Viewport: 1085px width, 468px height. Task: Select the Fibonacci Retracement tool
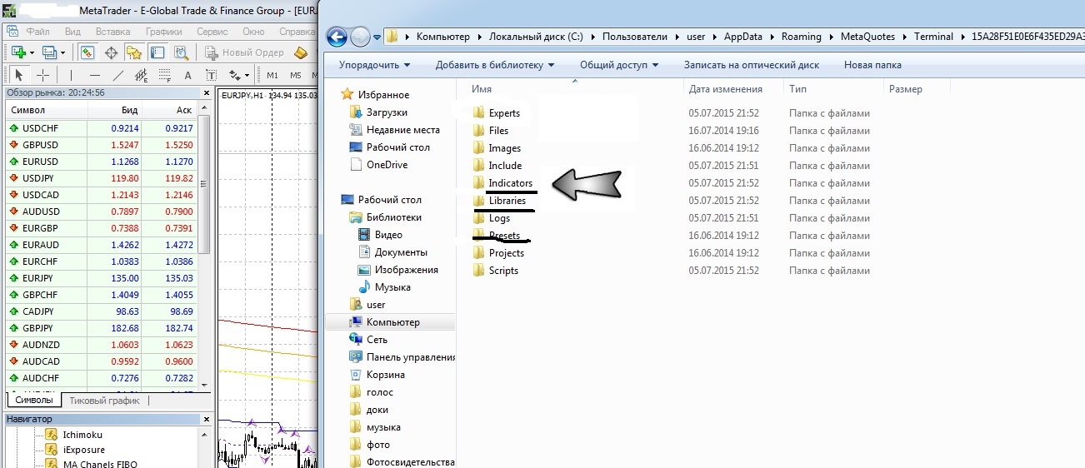pos(165,75)
